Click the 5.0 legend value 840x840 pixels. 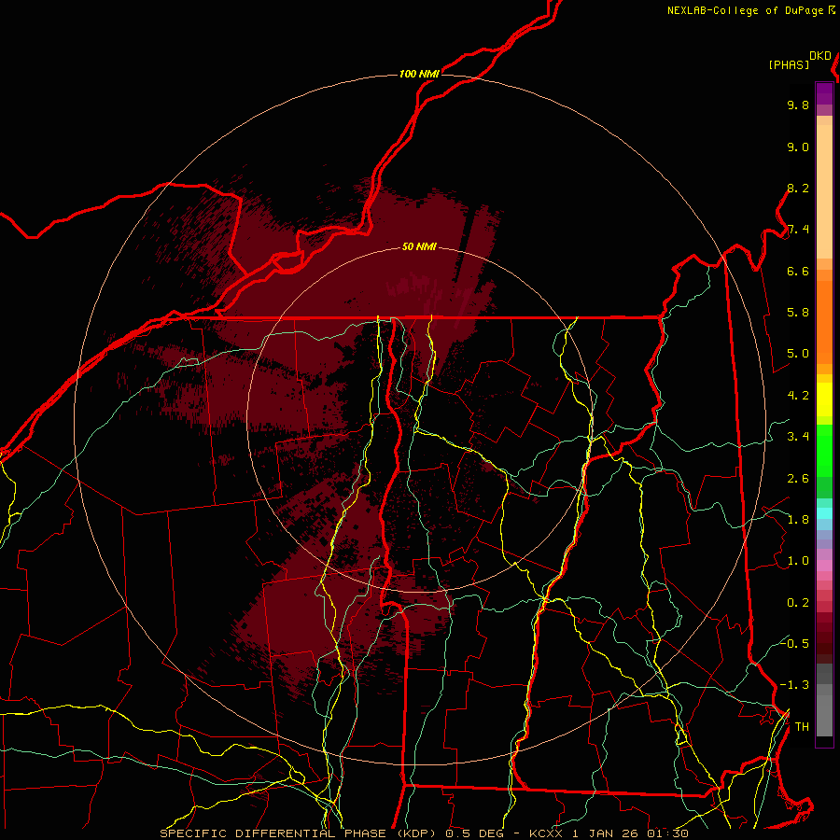pyautogui.click(x=798, y=354)
